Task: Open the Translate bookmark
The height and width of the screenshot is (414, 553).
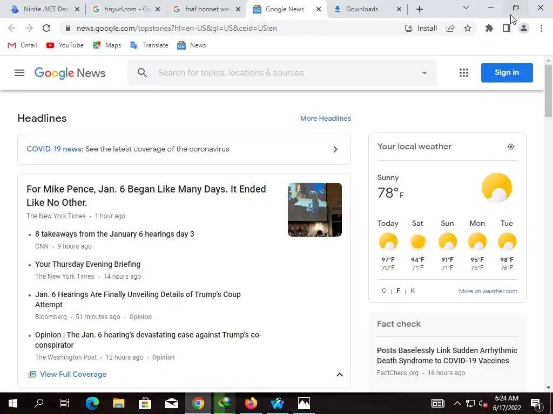Action: click(149, 45)
